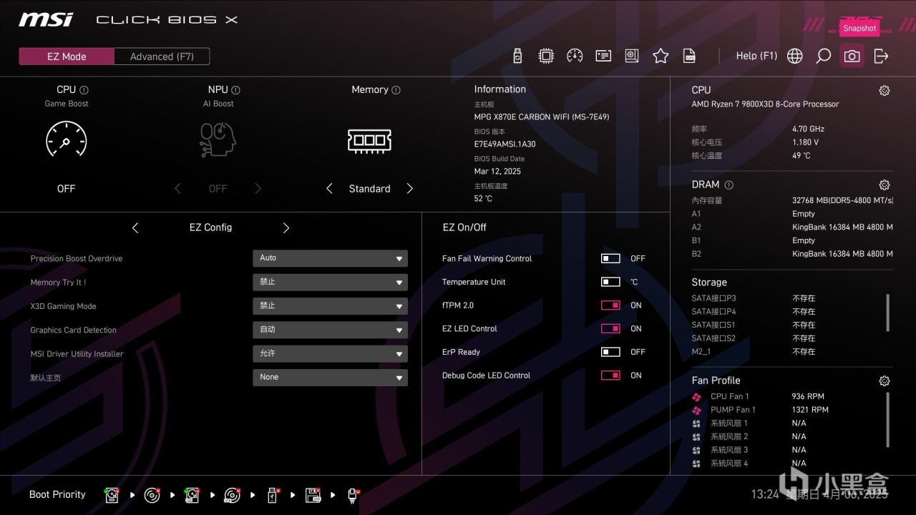This screenshot has height=515, width=916.
Task: Toggle EZ LED Control switch
Action: (610, 328)
